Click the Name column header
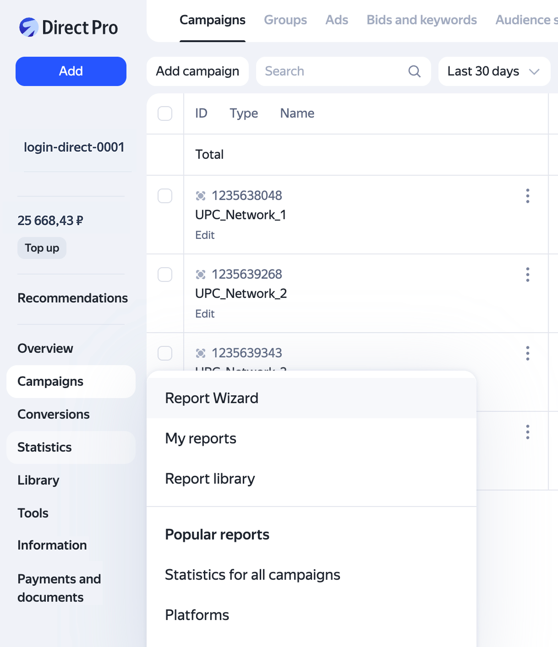558x647 pixels. 297,113
